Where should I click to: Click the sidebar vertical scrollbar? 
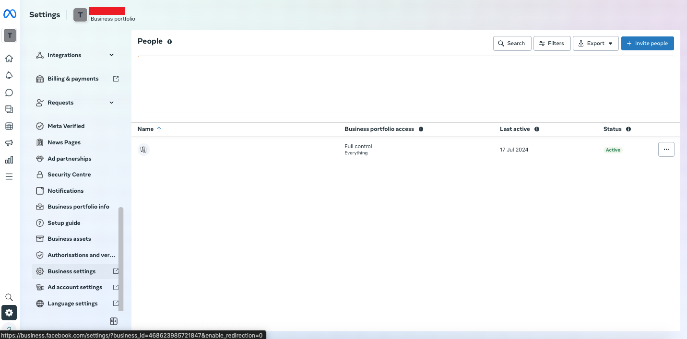pyautogui.click(x=121, y=259)
